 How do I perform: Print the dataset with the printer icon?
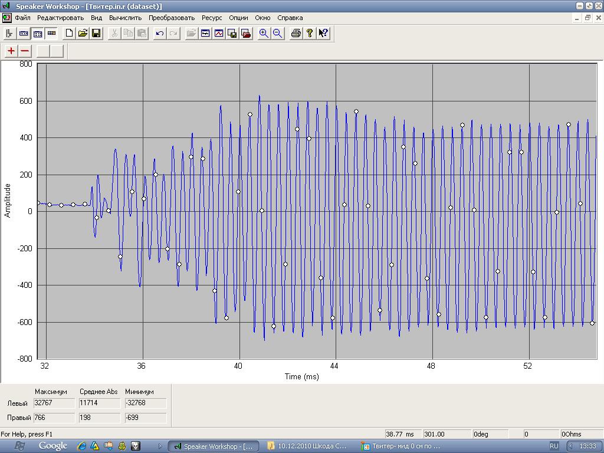[296, 34]
